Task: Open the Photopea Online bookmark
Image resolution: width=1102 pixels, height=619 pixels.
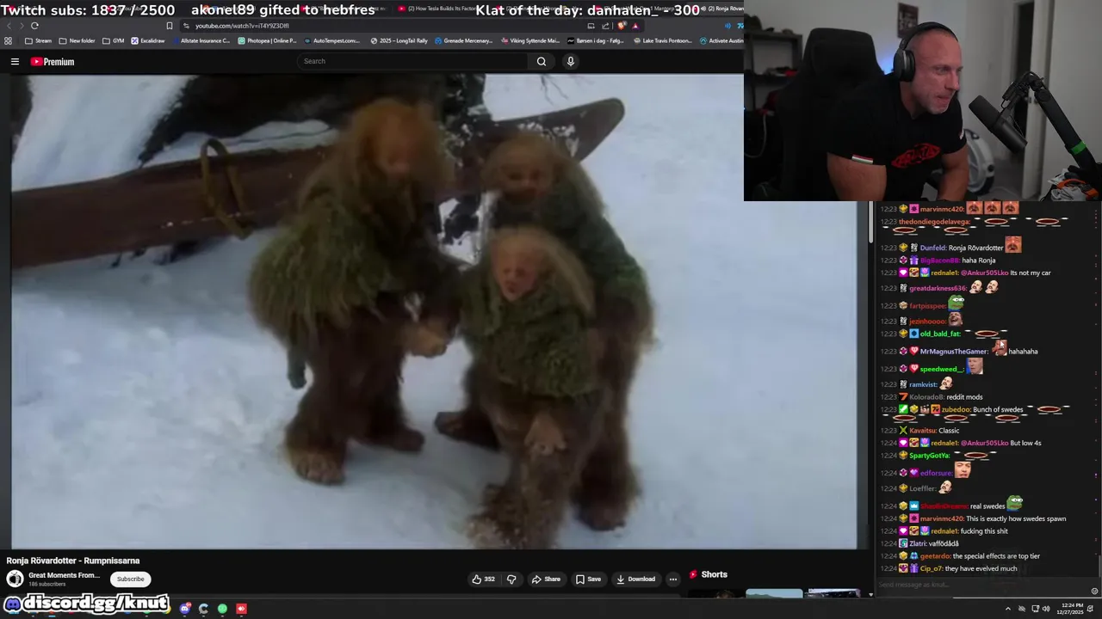Action: tap(267, 40)
